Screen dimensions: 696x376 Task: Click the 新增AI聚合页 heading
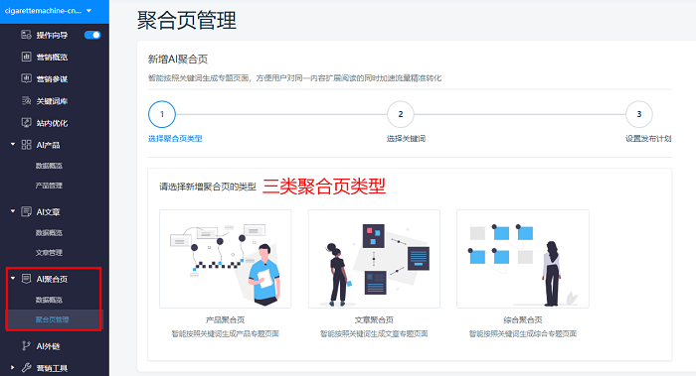(x=178, y=60)
